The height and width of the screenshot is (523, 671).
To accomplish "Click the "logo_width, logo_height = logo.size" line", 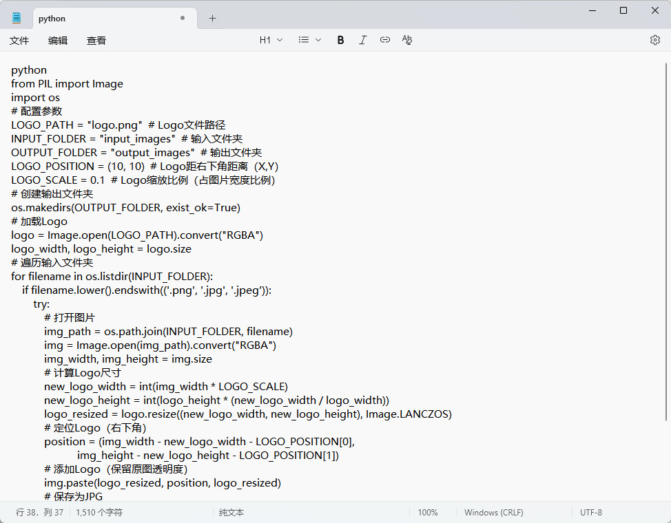I will [101, 249].
